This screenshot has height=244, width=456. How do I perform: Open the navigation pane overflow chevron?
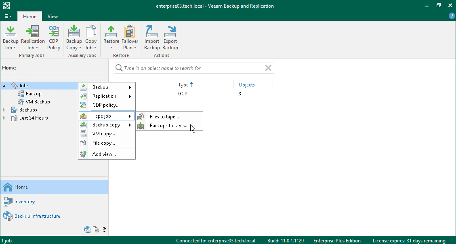point(104,230)
